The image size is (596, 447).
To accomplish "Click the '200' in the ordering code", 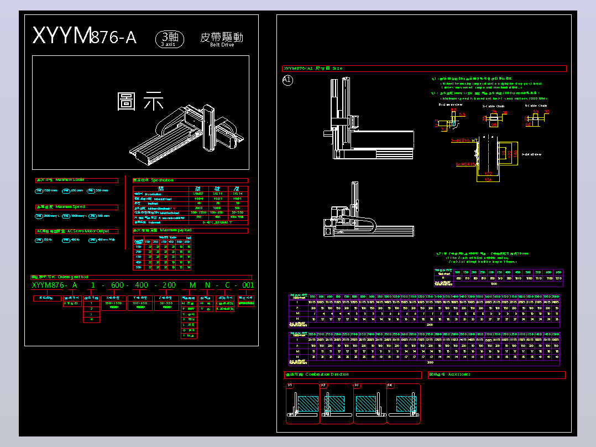I will coord(169,285).
